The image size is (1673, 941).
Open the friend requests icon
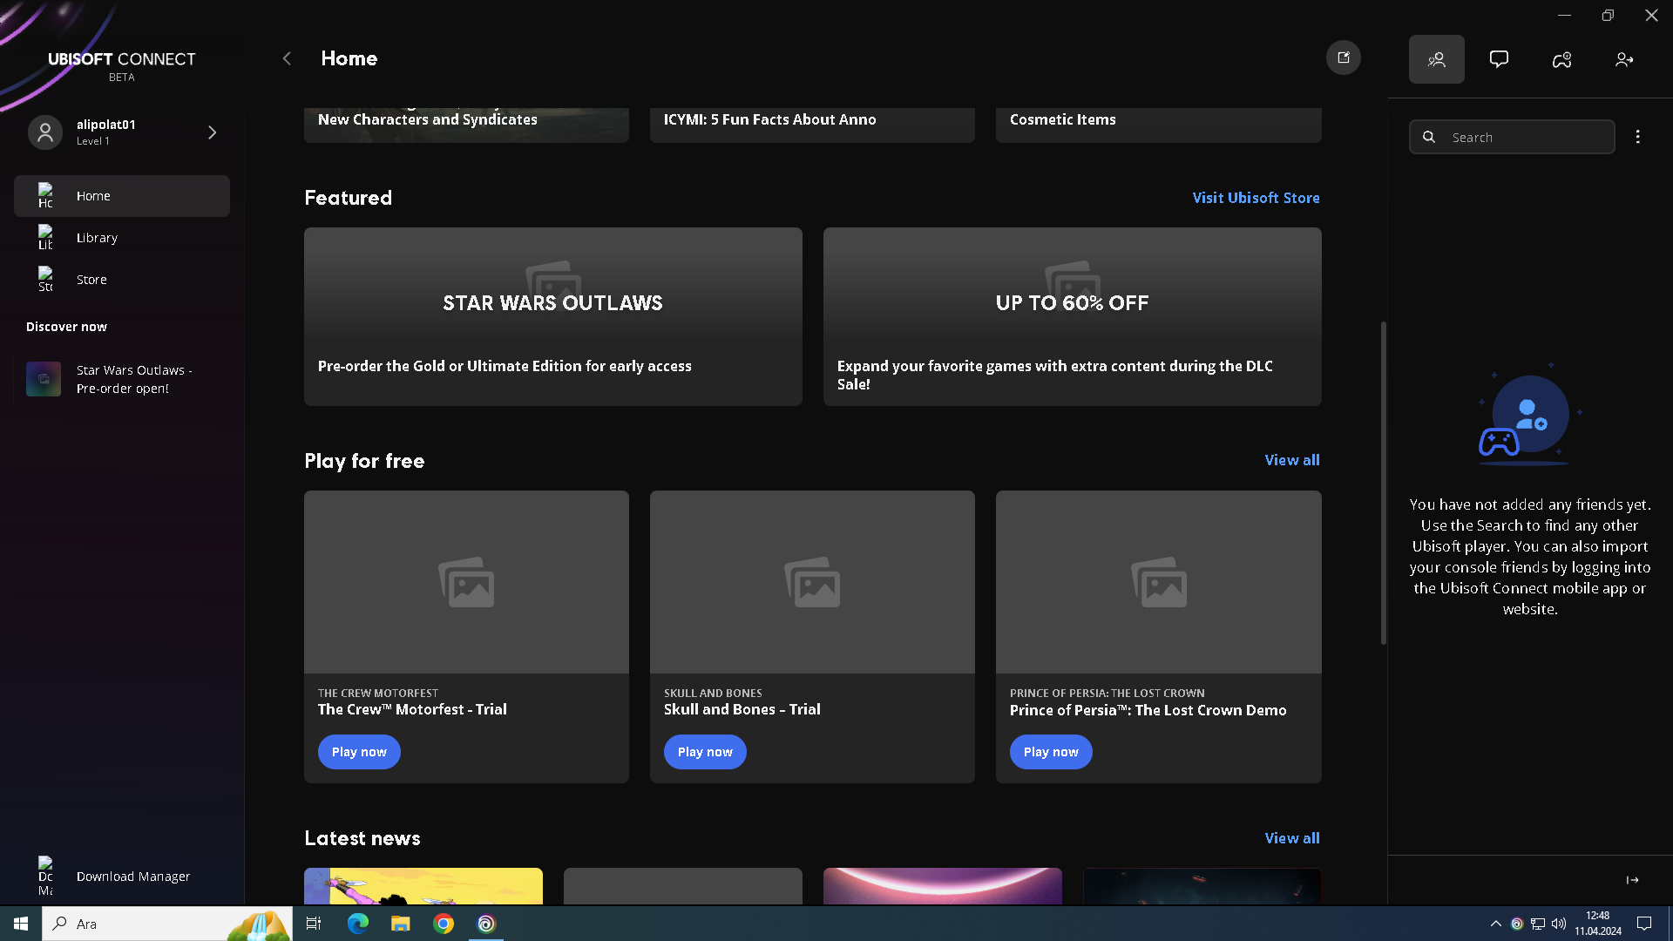pyautogui.click(x=1624, y=59)
